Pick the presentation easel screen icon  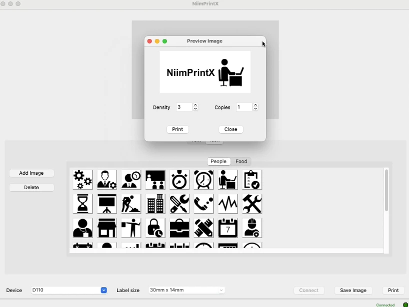pyautogui.click(x=107, y=204)
